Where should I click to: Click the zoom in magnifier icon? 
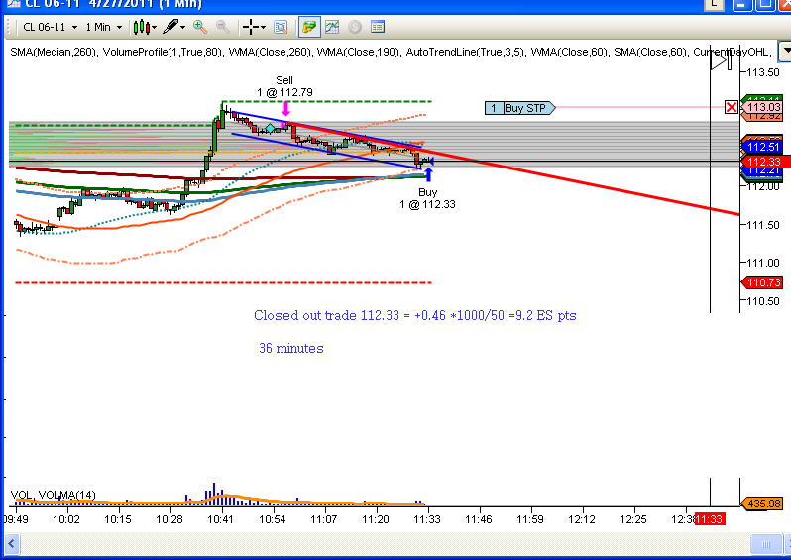[200, 27]
